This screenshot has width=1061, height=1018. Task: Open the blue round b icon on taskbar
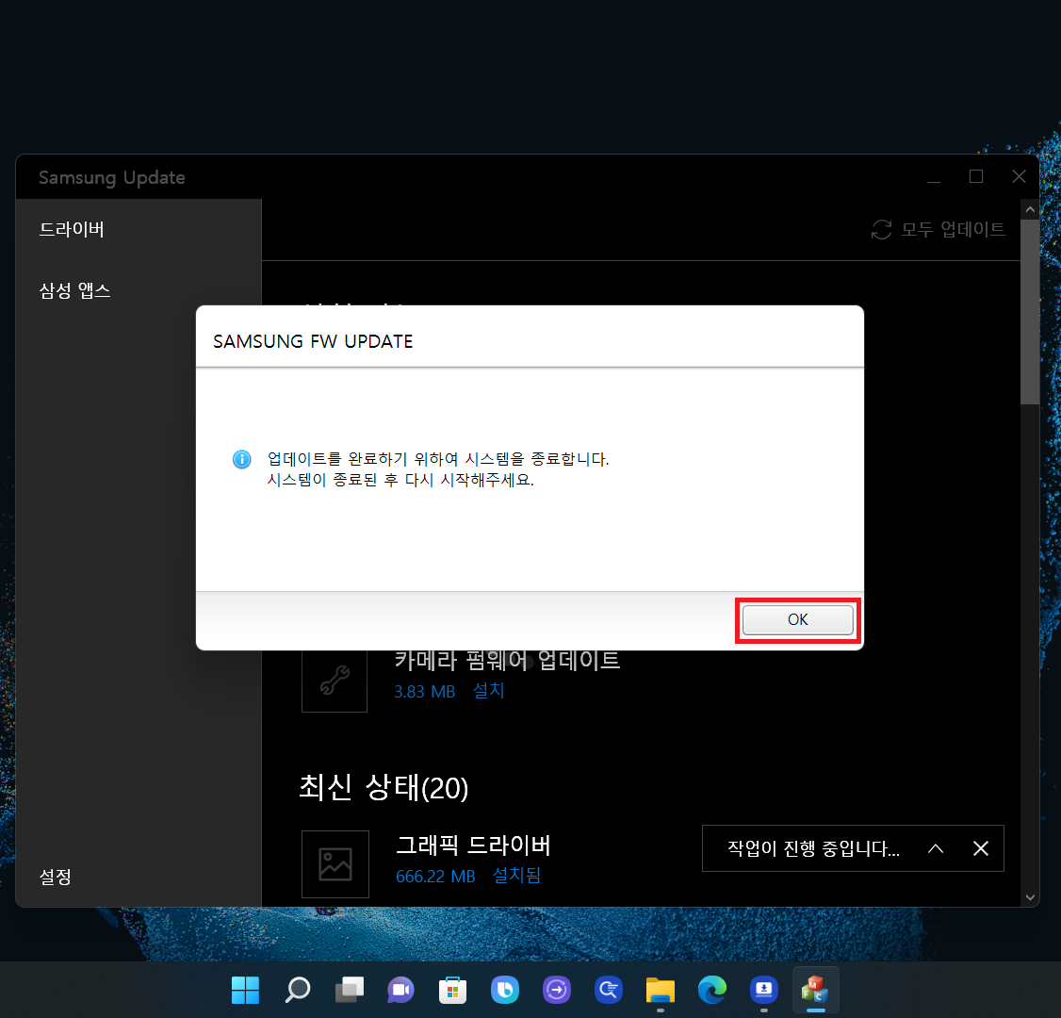505,991
